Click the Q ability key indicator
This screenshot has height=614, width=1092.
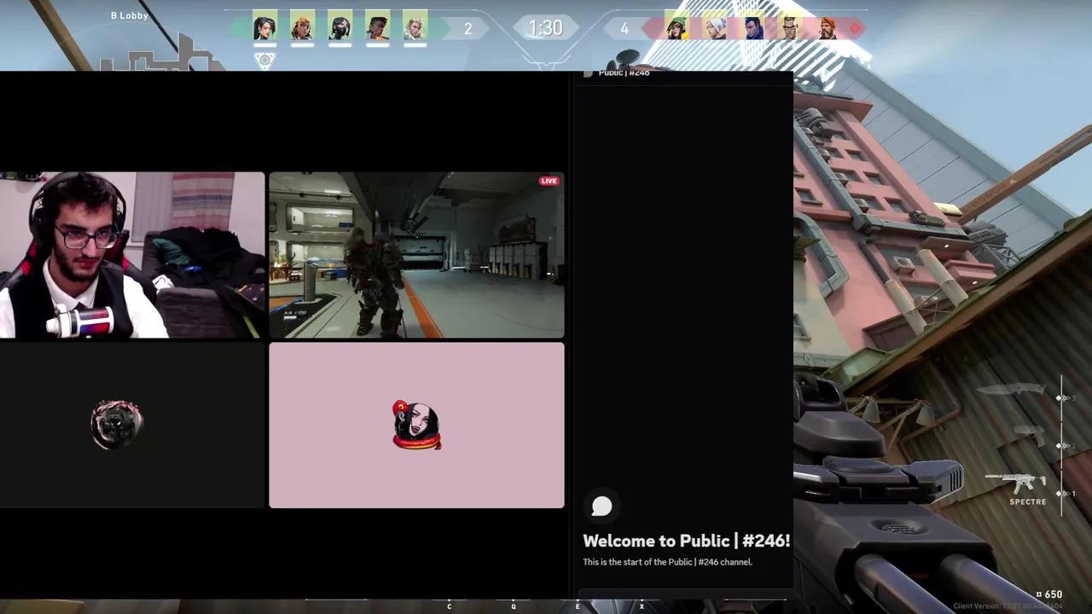click(x=514, y=606)
